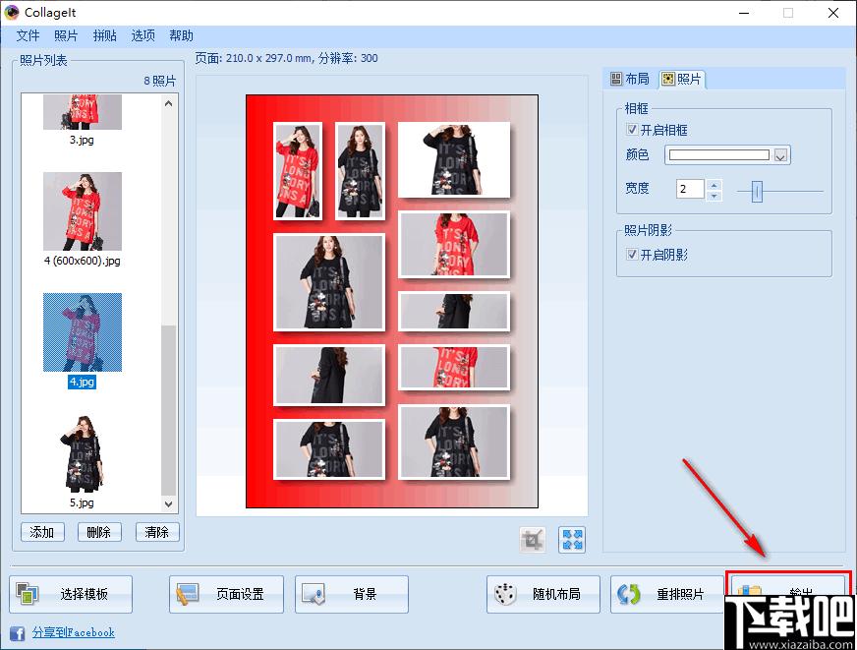Open the 背景 background settings
Image resolution: width=857 pixels, height=650 pixels.
tap(352, 594)
